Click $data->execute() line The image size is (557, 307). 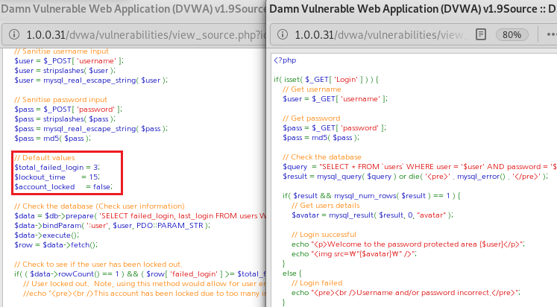tap(46, 235)
